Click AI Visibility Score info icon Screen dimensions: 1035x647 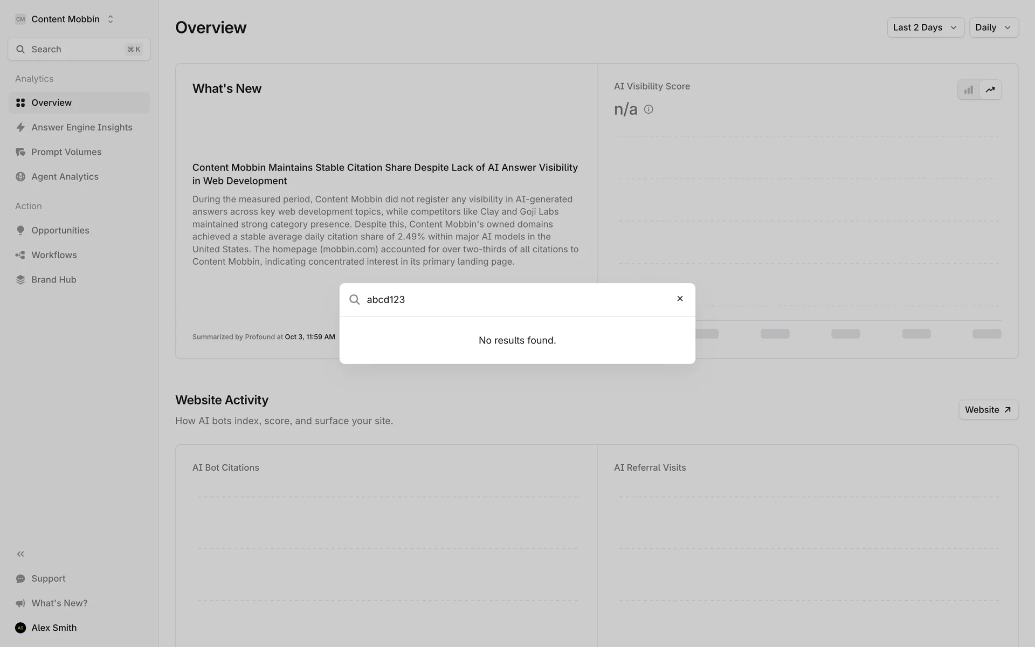pyautogui.click(x=648, y=109)
